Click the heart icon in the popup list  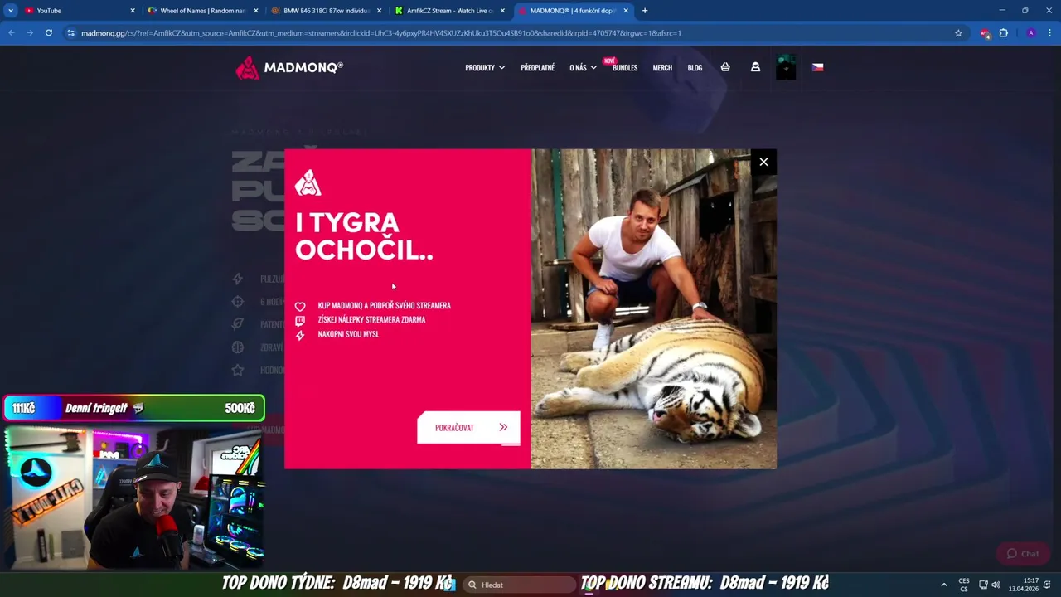coord(300,306)
